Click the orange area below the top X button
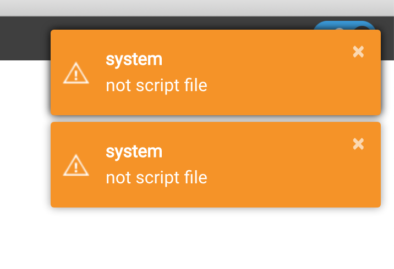The width and height of the screenshot is (394, 269). 358,88
